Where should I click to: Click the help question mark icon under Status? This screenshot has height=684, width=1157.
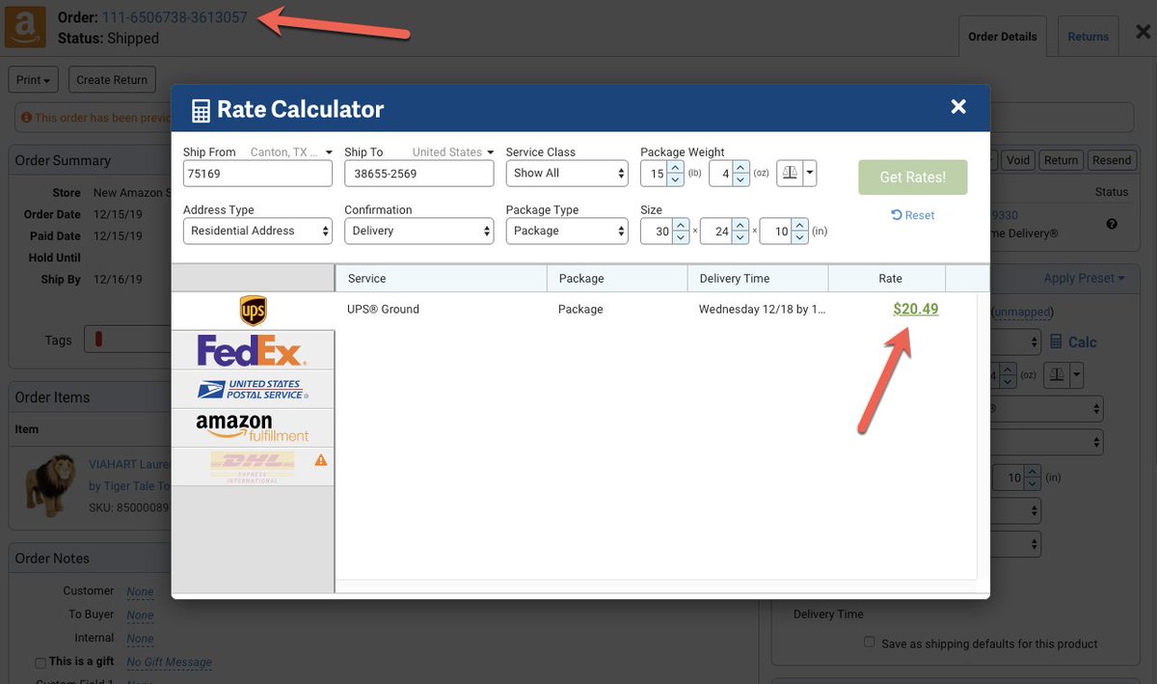coord(1112,224)
